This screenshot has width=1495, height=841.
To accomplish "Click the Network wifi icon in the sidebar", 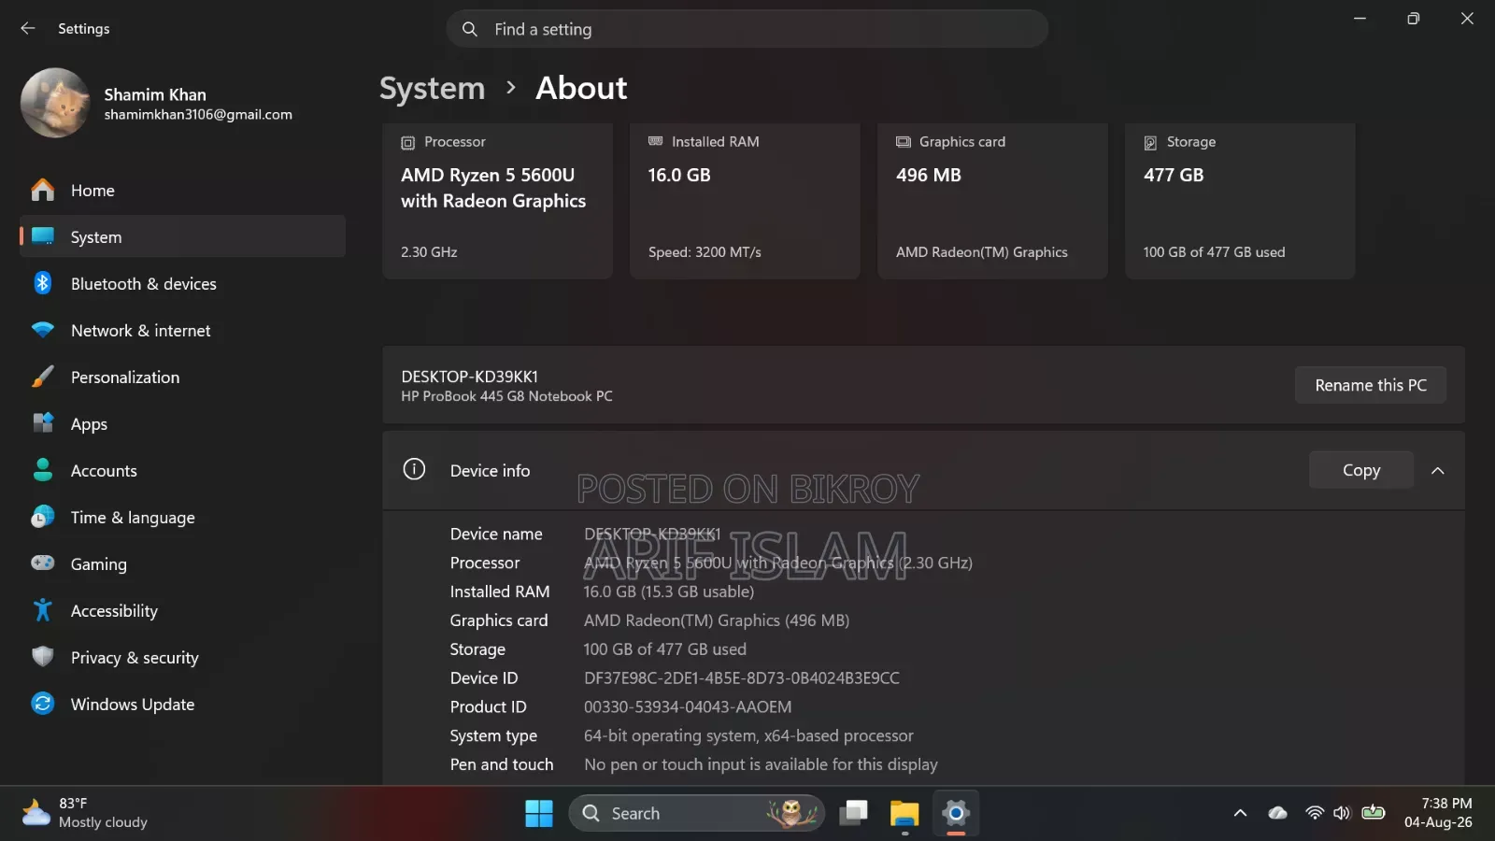I will tap(43, 330).
